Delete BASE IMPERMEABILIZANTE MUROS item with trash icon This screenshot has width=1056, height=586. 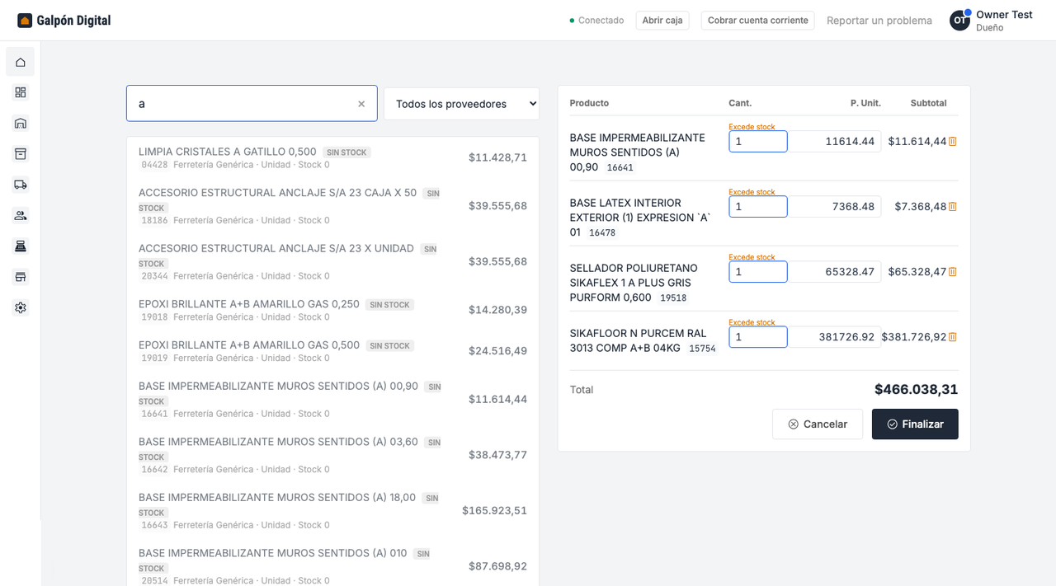pyautogui.click(x=953, y=142)
